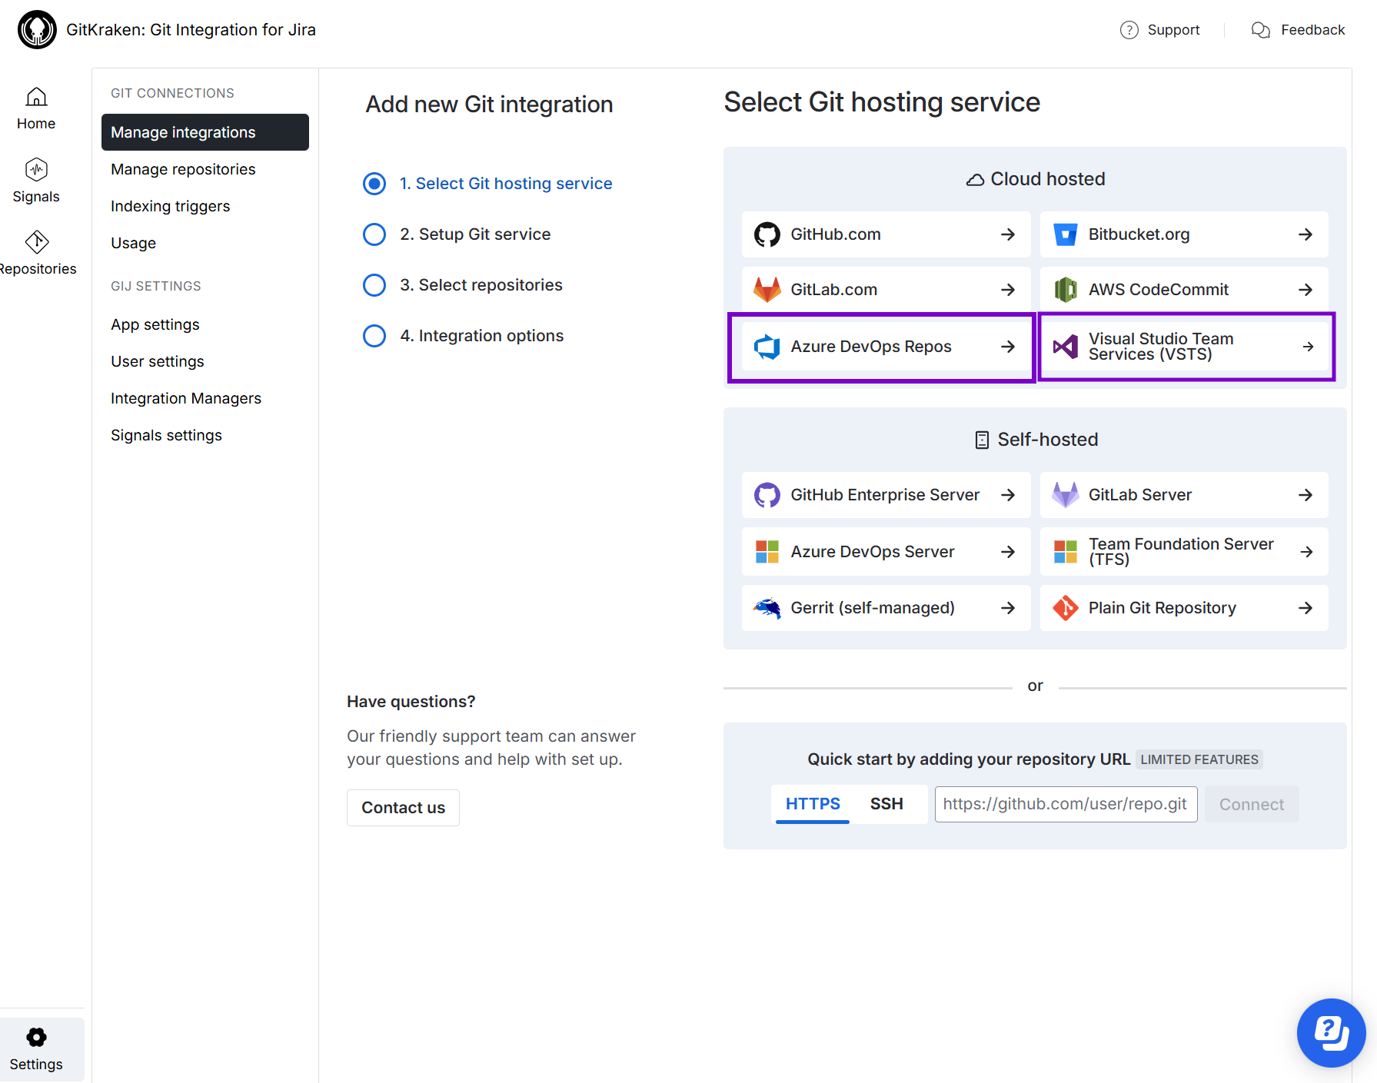1377x1083 pixels.
Task: Open the Signals sidebar icon
Action: click(x=36, y=170)
